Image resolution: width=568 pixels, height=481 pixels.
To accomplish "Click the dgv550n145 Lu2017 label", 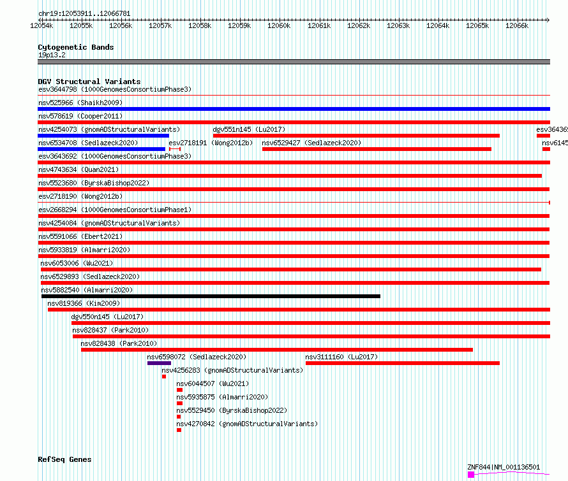I will 107,317.
